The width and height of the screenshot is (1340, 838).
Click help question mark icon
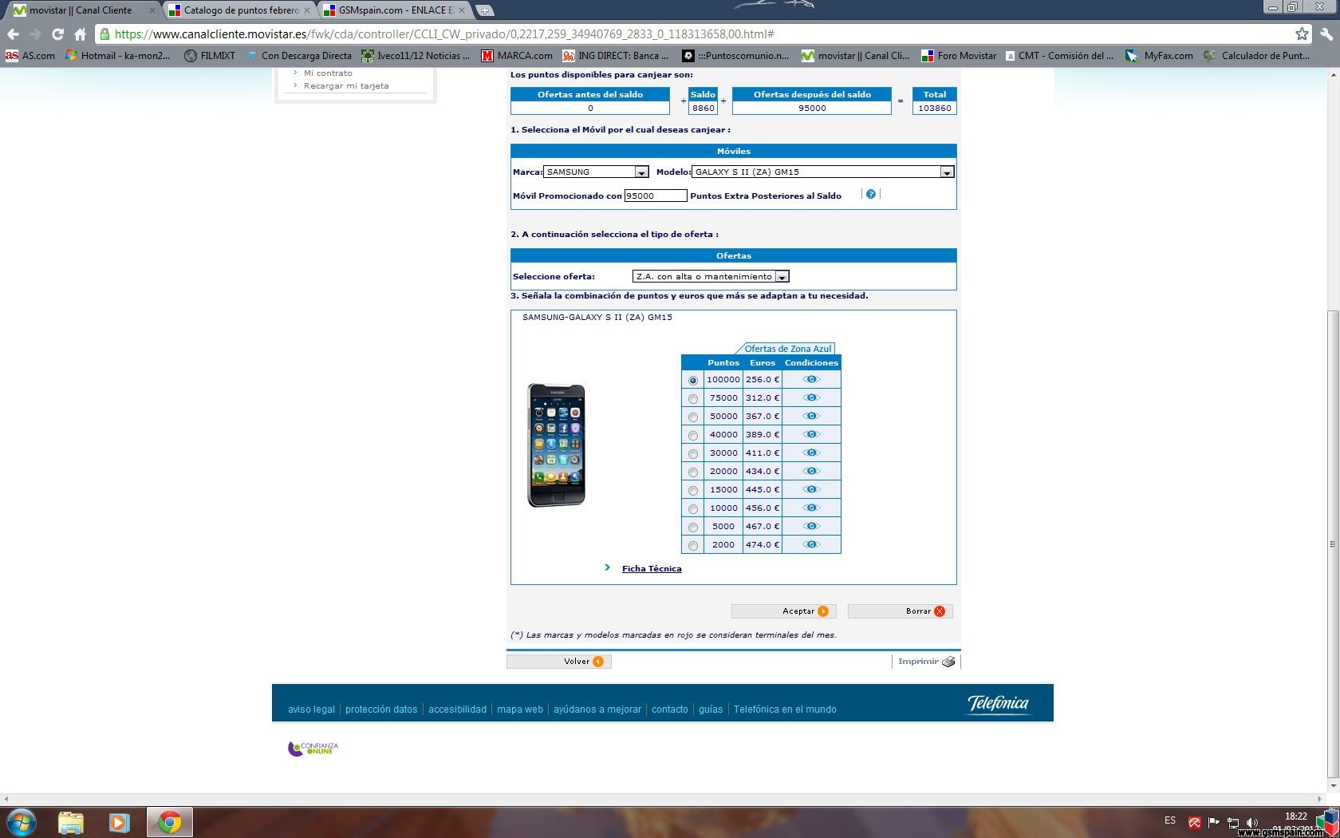tap(870, 194)
